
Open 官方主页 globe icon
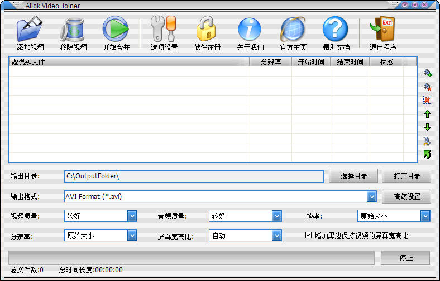293,29
